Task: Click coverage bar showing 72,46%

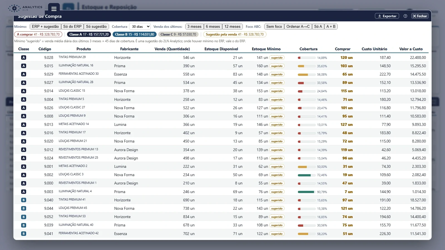Action: (306, 175)
